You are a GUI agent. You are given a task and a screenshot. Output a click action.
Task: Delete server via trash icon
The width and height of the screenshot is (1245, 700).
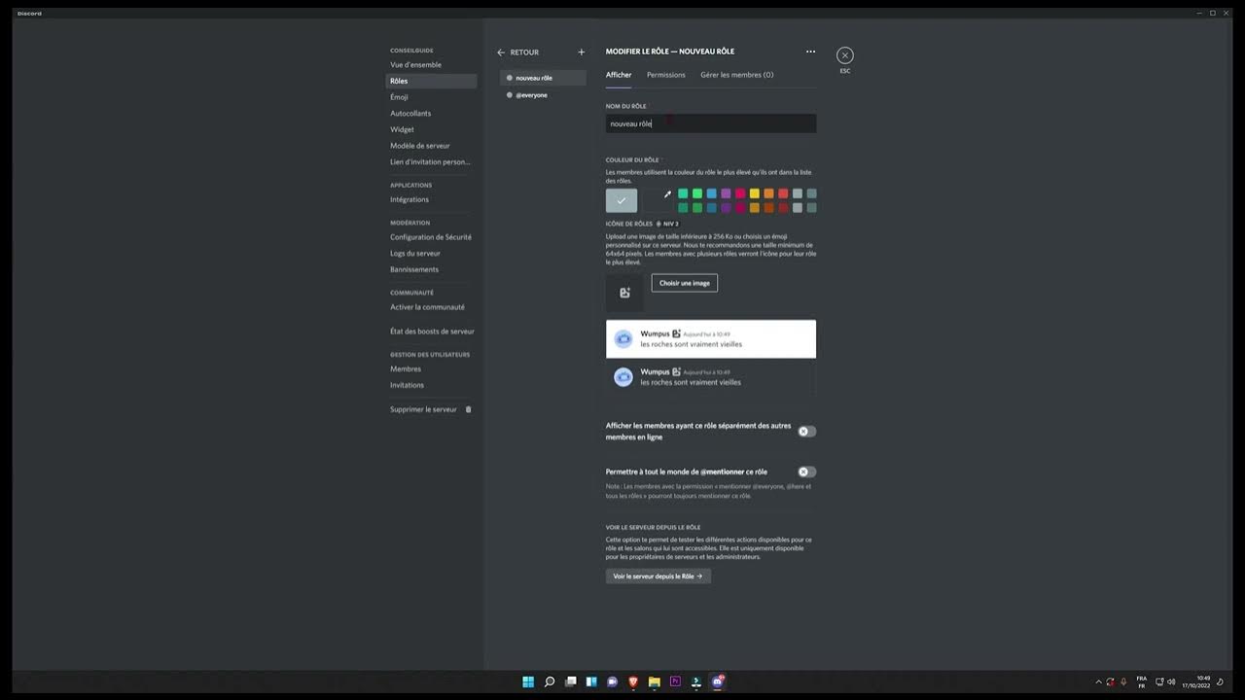click(x=468, y=409)
